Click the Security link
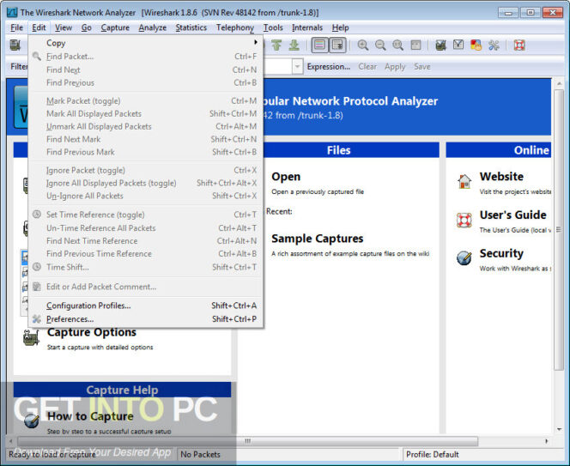Viewport: 570px width, 466px height. (501, 253)
